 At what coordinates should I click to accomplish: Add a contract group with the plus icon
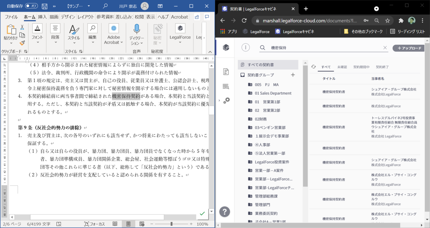point(293,75)
